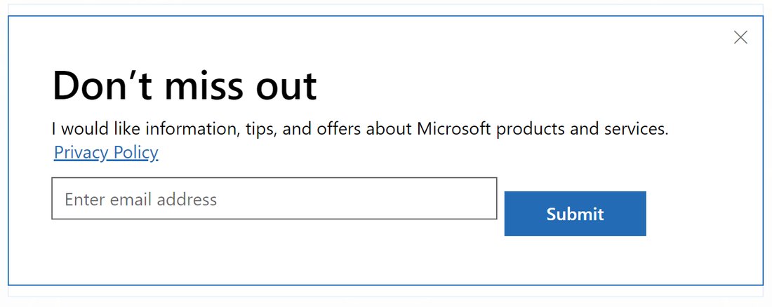Click the Enter email address field

tap(274, 198)
